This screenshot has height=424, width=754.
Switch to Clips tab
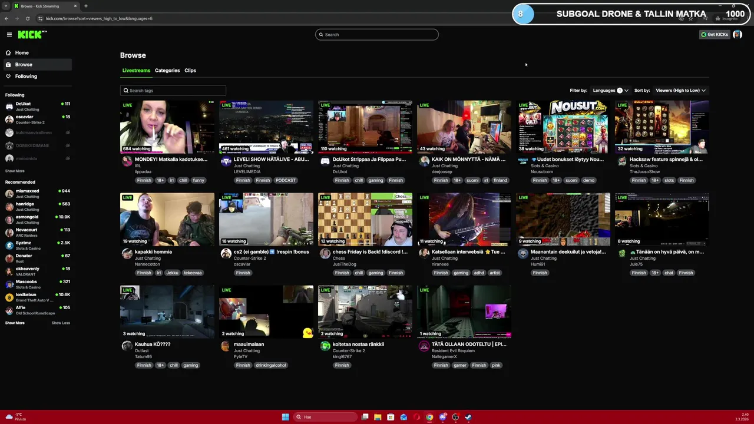pos(190,70)
